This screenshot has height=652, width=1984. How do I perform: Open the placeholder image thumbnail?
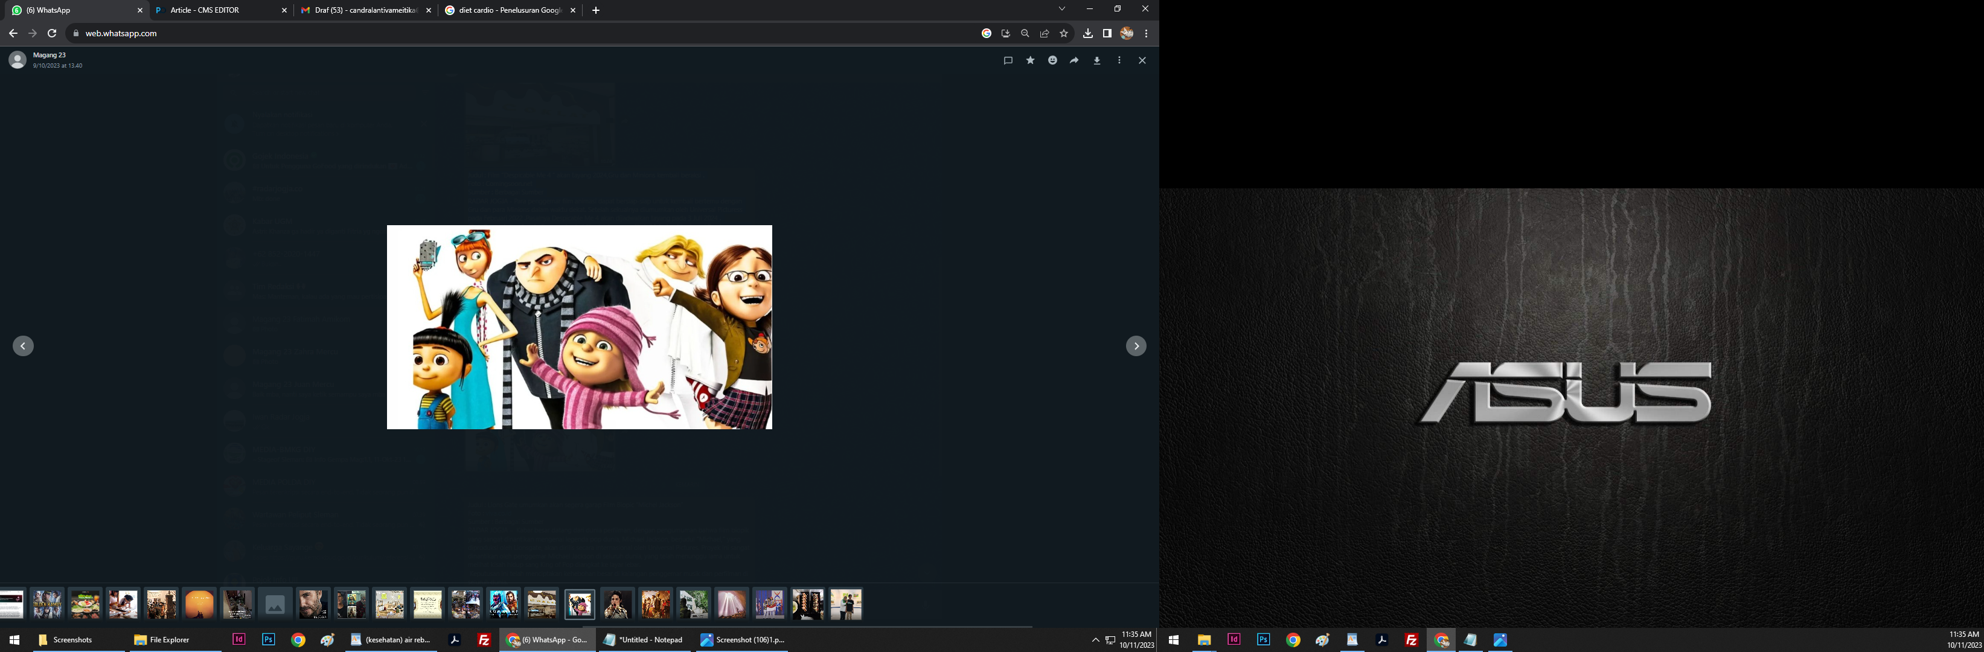pos(275,604)
